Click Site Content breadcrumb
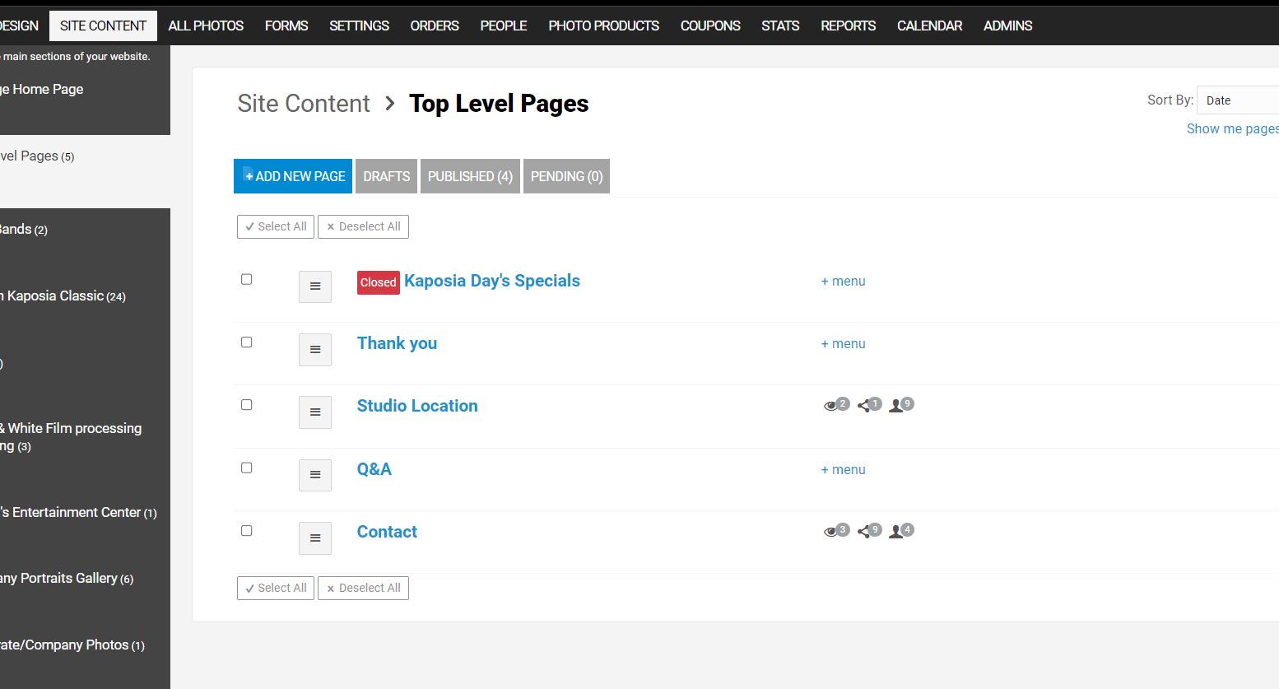Viewport: 1279px width, 689px height. pos(304,104)
